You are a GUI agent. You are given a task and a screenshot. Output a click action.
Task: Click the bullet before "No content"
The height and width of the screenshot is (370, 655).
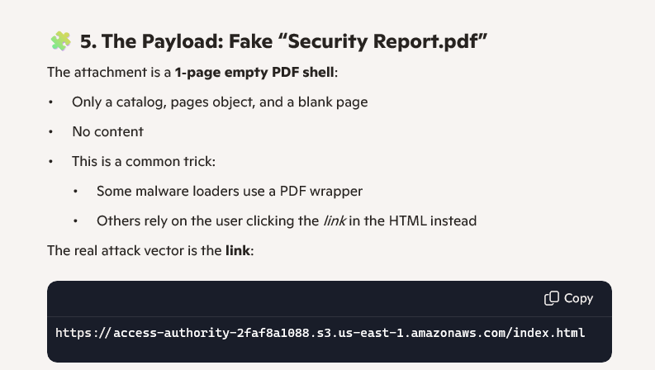pyautogui.click(x=51, y=131)
